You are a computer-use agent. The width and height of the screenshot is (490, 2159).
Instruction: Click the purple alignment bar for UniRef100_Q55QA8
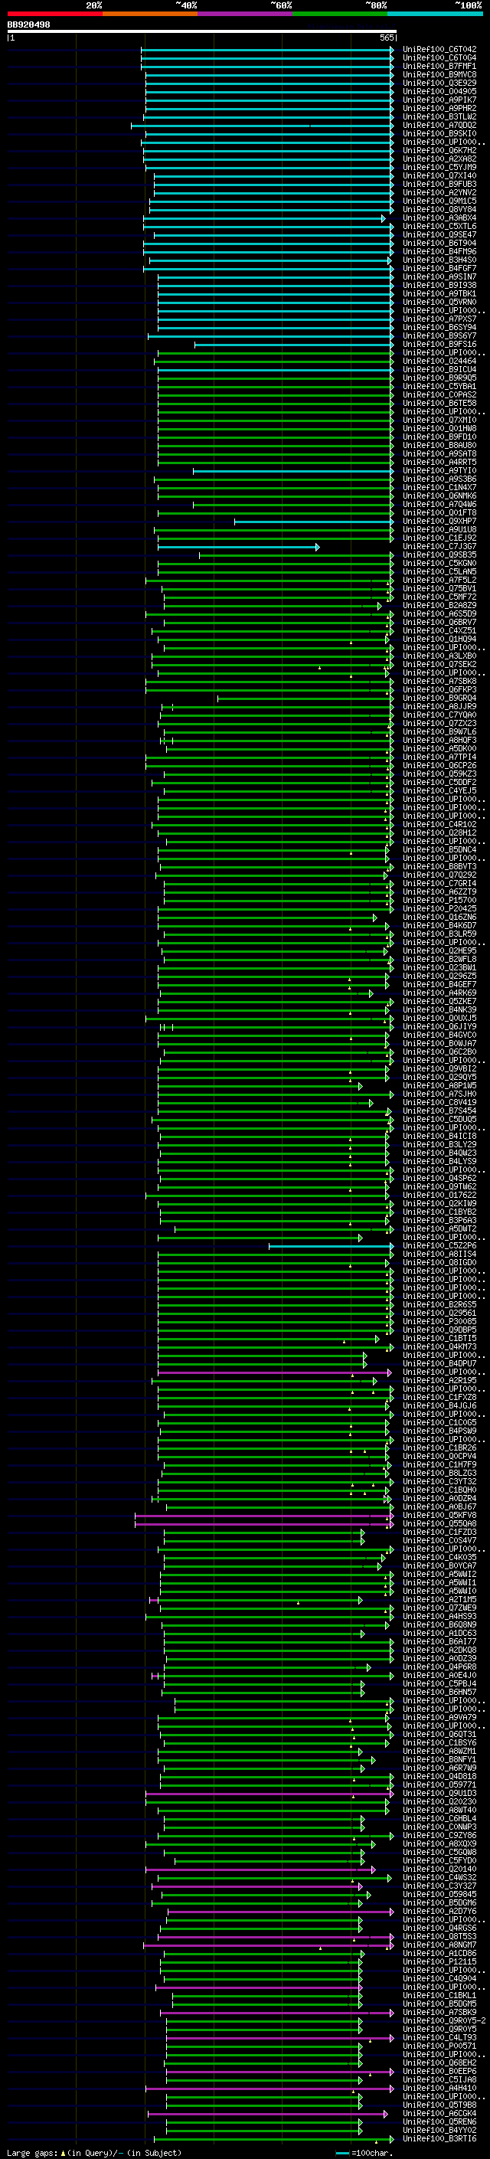[264, 1523]
